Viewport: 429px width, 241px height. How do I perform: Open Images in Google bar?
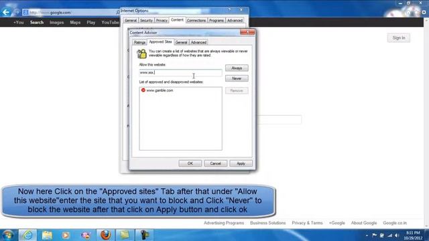click(56, 22)
